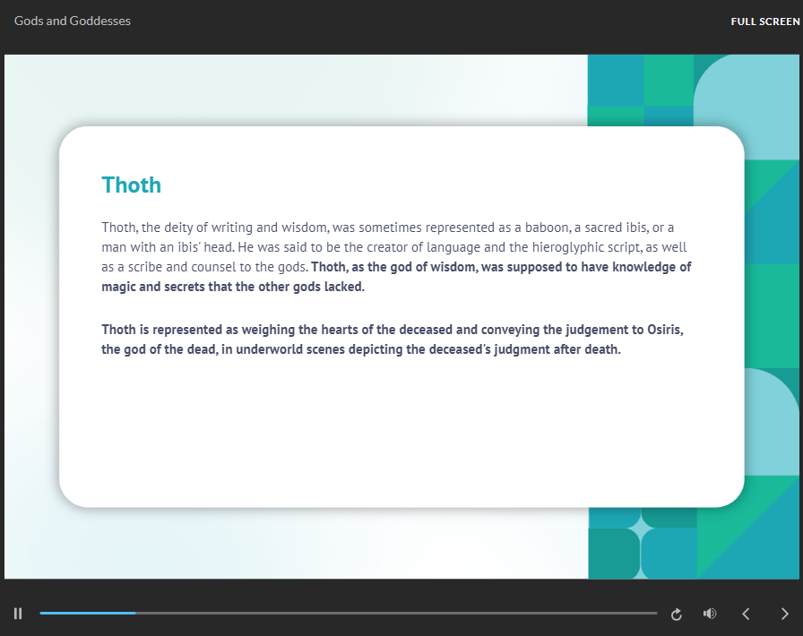The width and height of the screenshot is (803, 636).
Task: Open FULL SCREEN mode
Action: click(765, 21)
